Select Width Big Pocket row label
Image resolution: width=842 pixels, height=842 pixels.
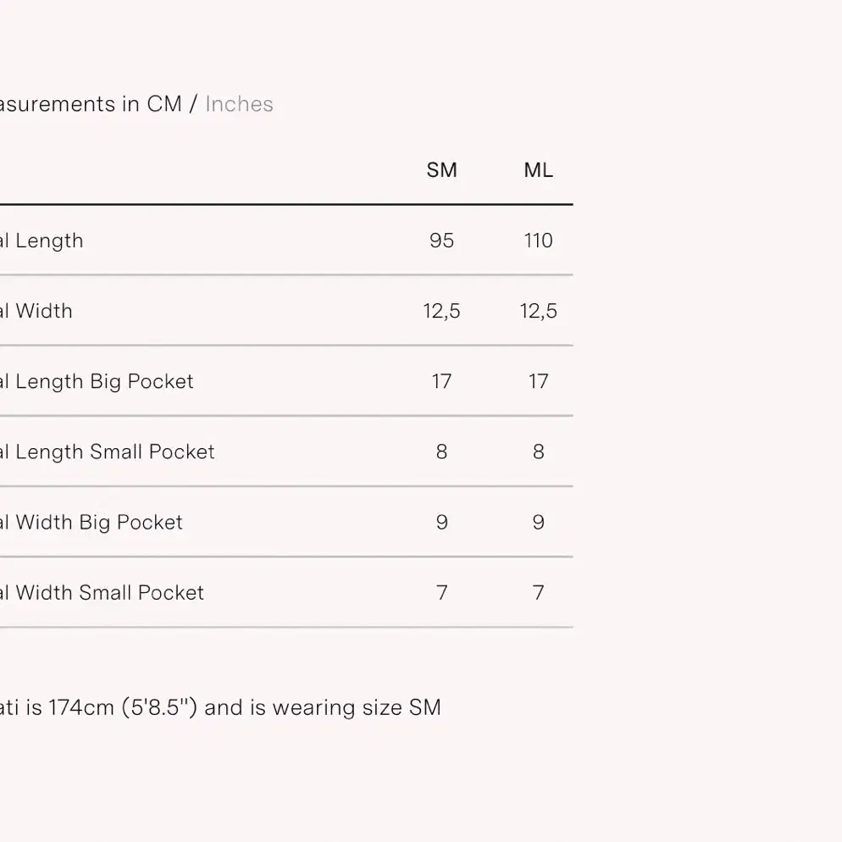click(x=91, y=523)
